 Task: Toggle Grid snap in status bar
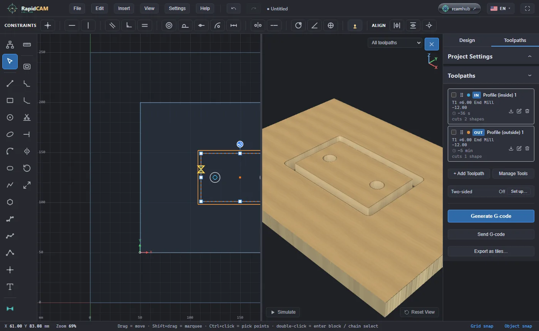coord(482,326)
